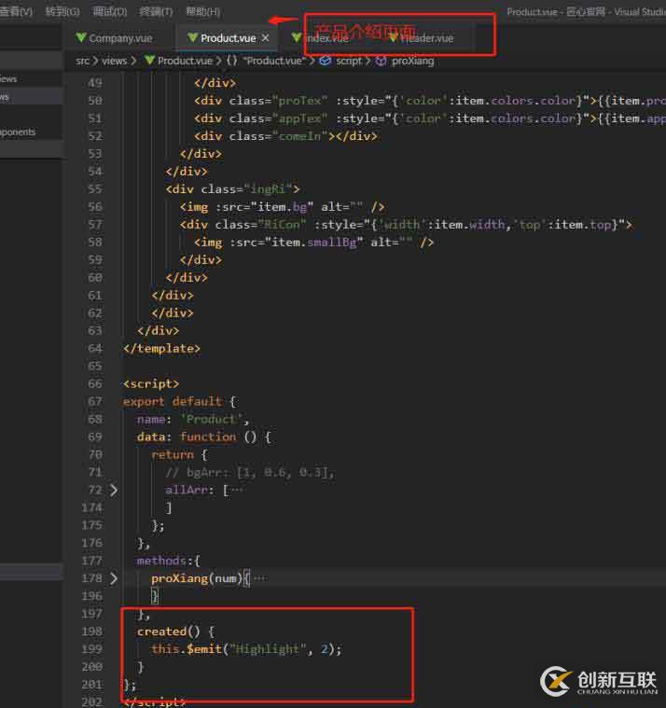This screenshot has height=708, width=666.
Task: Click line number 67 in the gutter
Action: (x=95, y=401)
